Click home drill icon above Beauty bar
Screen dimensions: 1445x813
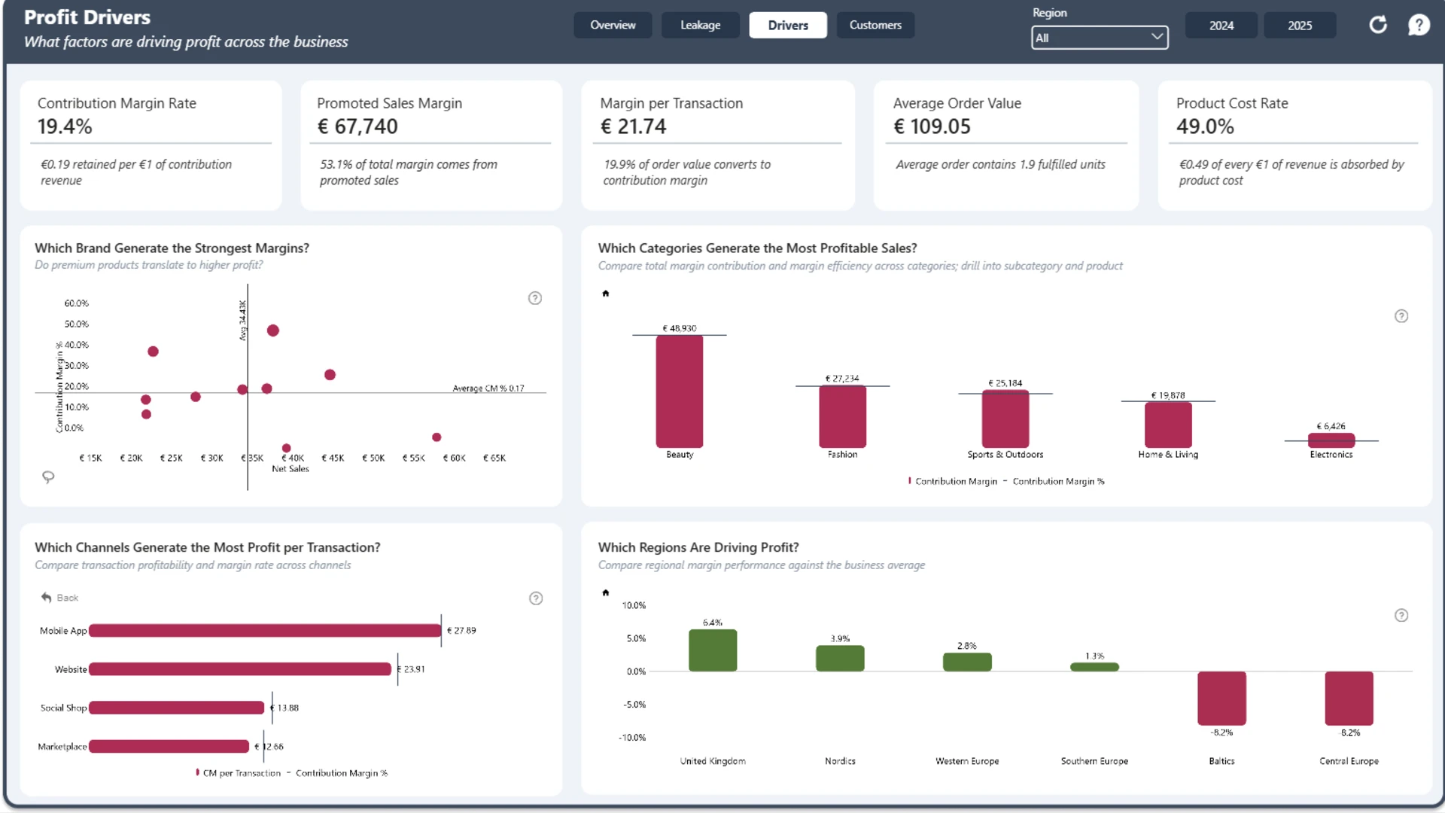(605, 294)
